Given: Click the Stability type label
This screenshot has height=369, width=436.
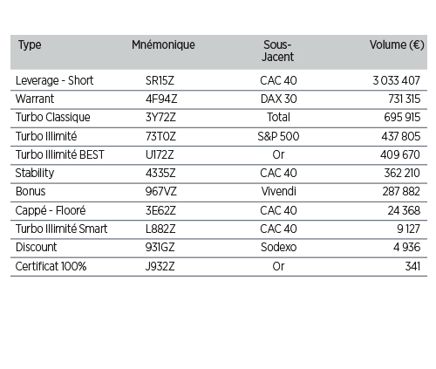Looking at the screenshot, I should (35, 174).
